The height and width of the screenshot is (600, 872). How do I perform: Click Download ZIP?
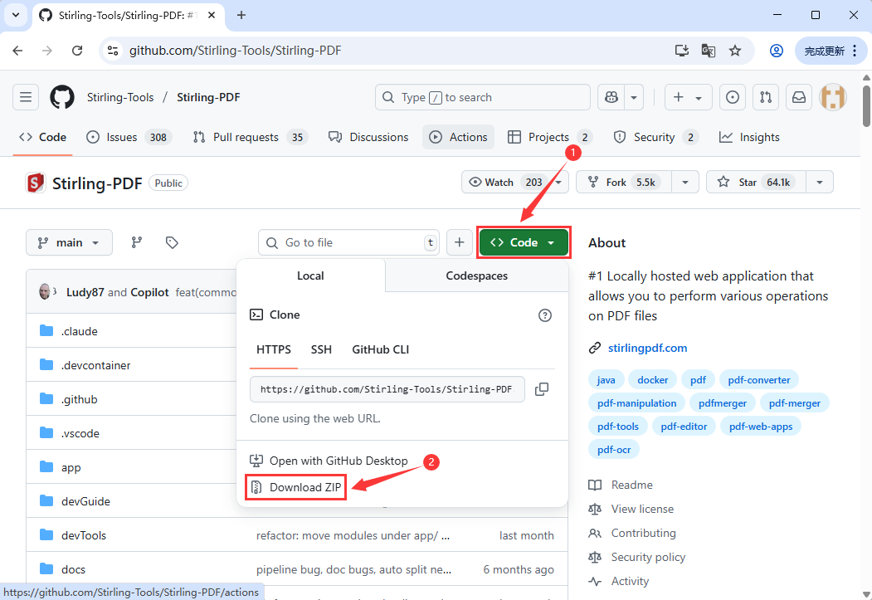(x=296, y=487)
